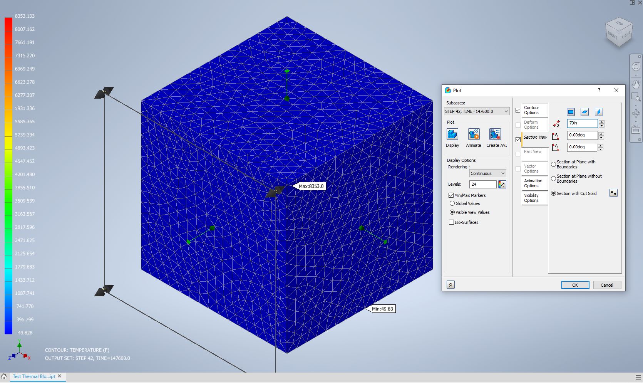Image resolution: width=643 pixels, height=383 pixels.
Task: Close the Test Thermal Blo...ipt tab
Action: tap(60, 376)
